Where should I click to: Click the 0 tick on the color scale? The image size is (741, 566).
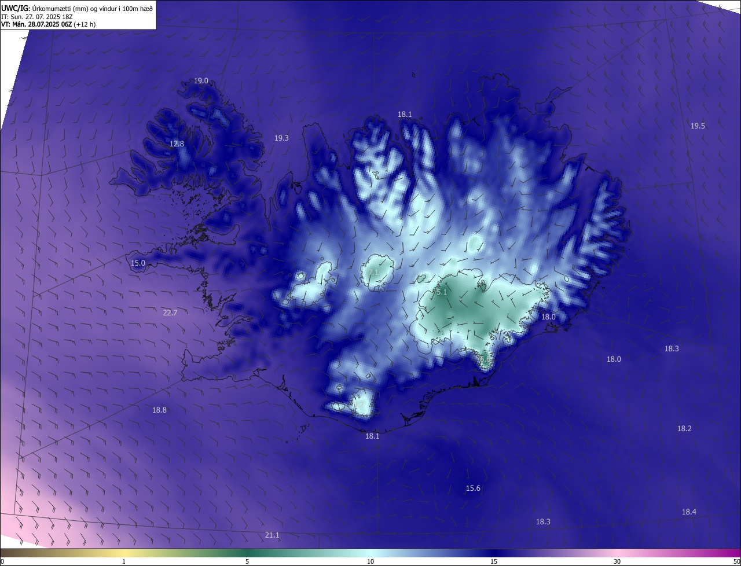coord(2,561)
